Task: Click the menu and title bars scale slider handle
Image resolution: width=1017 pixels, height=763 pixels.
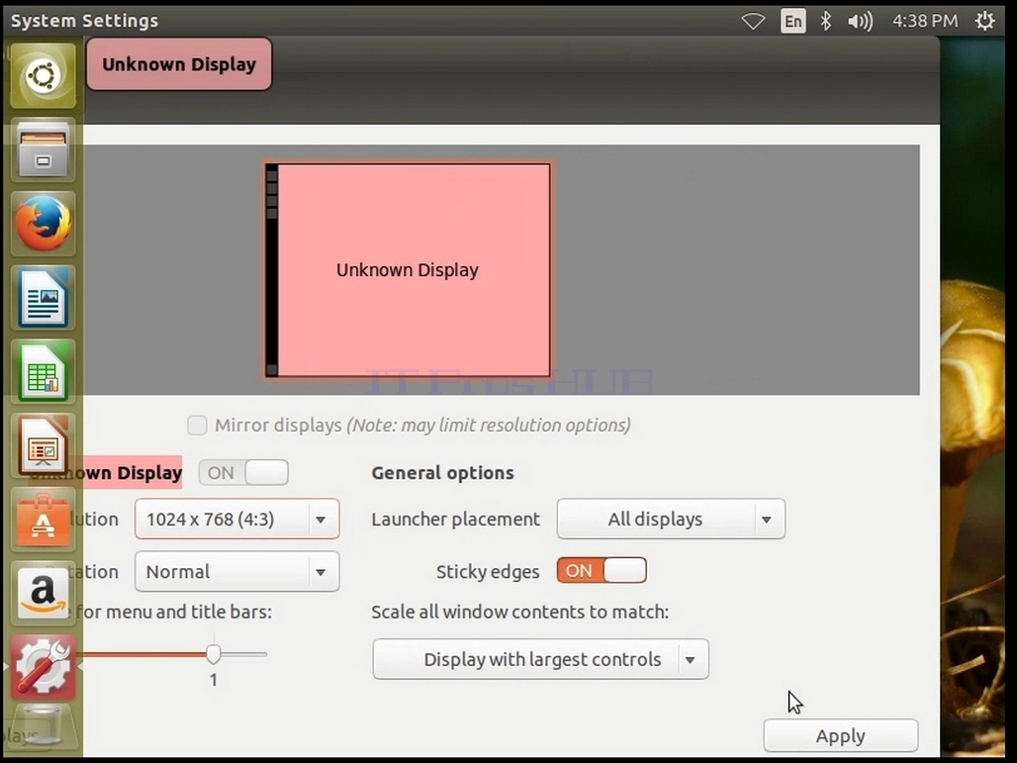Action: [x=214, y=654]
